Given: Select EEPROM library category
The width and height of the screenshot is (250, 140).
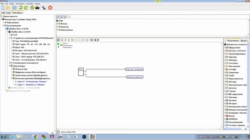Looking at the screenshot, I should click(x=233, y=119).
